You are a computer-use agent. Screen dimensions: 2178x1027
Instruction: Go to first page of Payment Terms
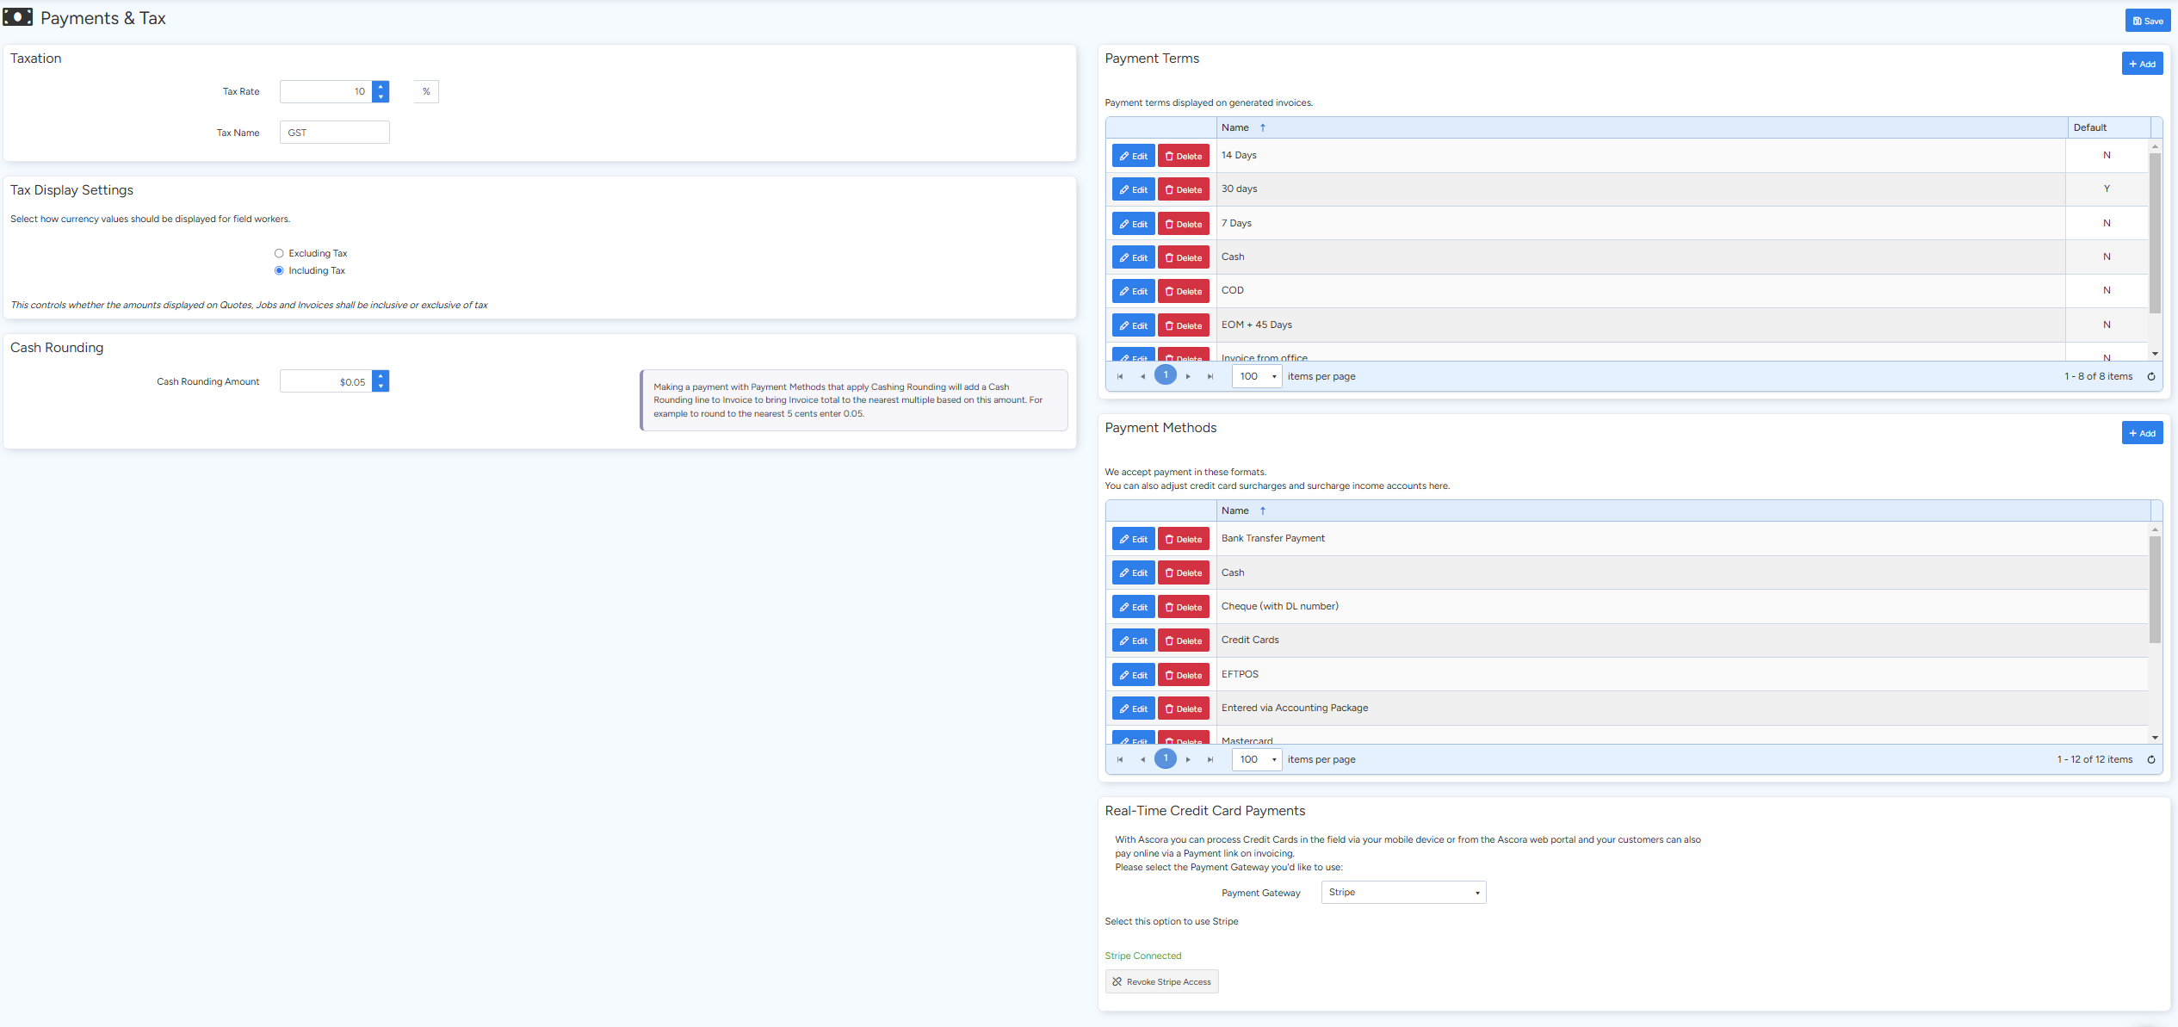pyautogui.click(x=1120, y=376)
